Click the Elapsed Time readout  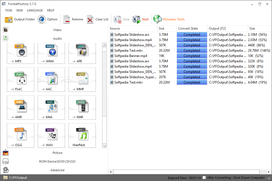pyautogui.click(x=184, y=178)
